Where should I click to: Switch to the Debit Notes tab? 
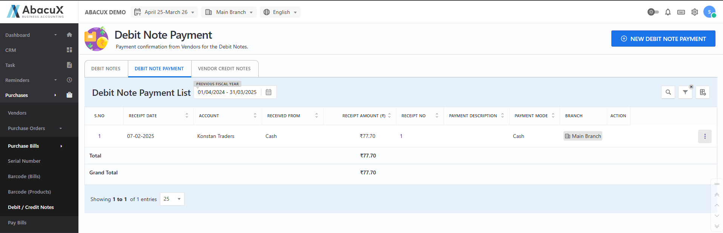[x=106, y=69]
